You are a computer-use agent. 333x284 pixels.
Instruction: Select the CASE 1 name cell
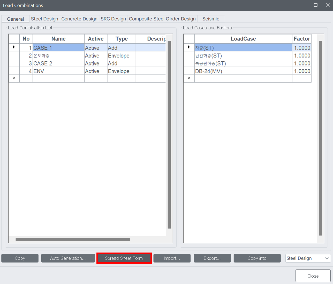point(58,48)
